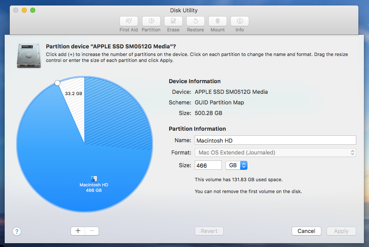The height and width of the screenshot is (247, 369).
Task: Click the minus button to remove partition
Action: pyautogui.click(x=92, y=231)
